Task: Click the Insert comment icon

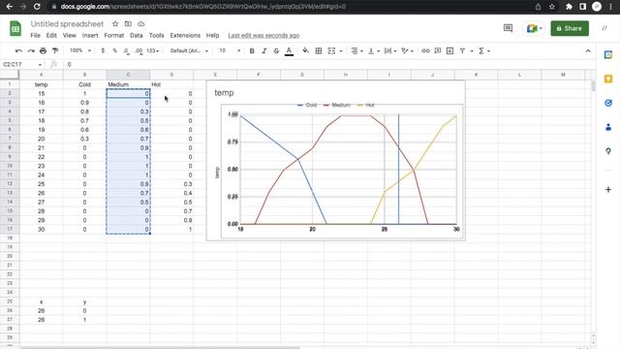Action: point(438,50)
